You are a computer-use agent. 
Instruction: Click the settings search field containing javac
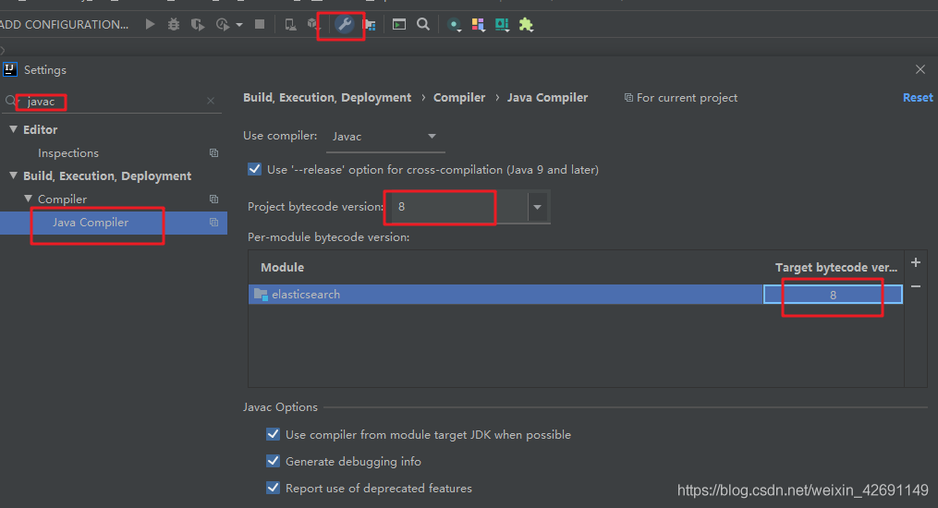click(114, 101)
